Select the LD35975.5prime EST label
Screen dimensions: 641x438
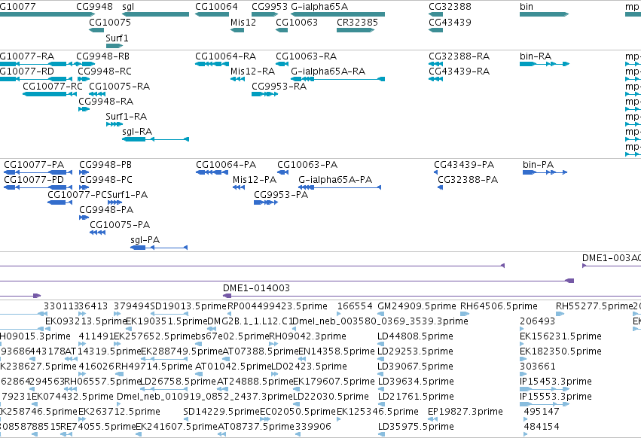click(416, 427)
